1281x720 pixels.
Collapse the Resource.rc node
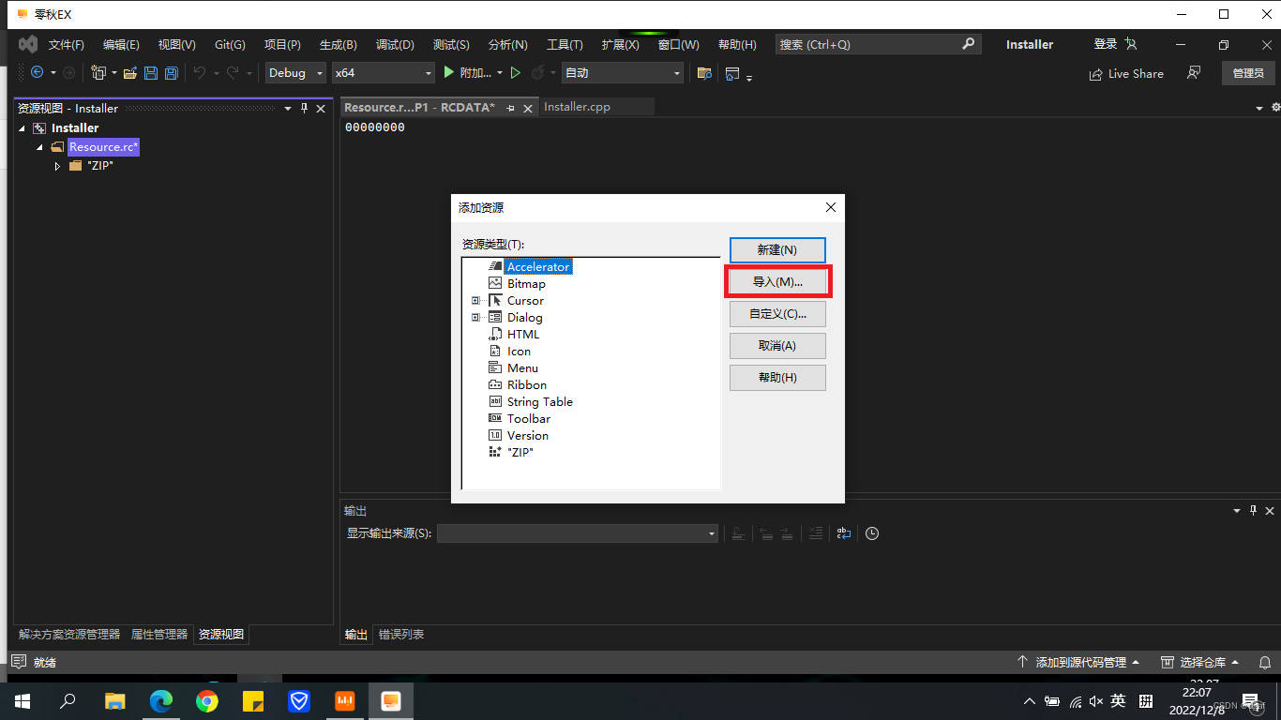(x=40, y=147)
